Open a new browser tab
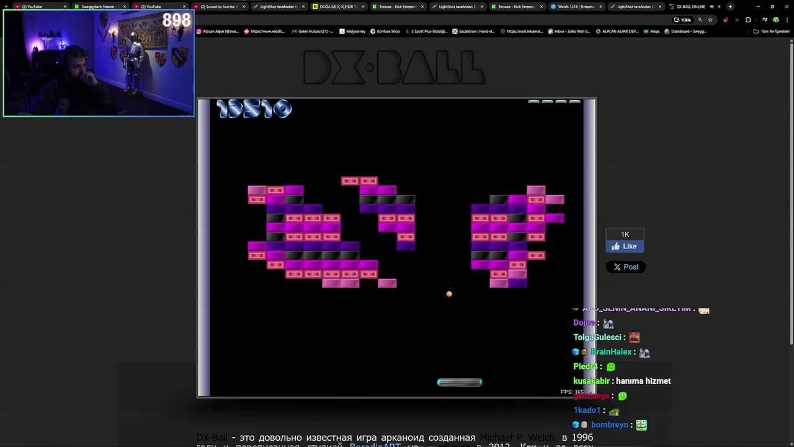The width and height of the screenshot is (794, 447). (730, 7)
